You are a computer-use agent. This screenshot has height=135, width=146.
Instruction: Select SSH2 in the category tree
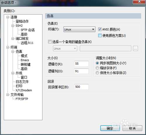[x=19, y=26]
